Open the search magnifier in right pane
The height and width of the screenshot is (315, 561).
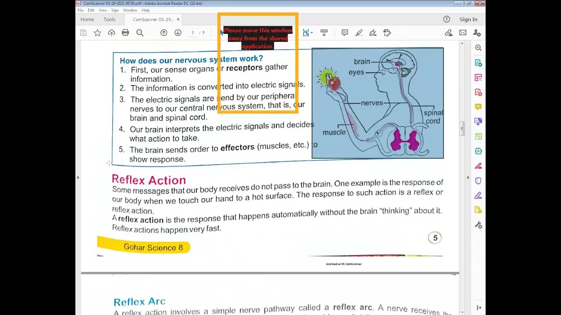tap(478, 48)
